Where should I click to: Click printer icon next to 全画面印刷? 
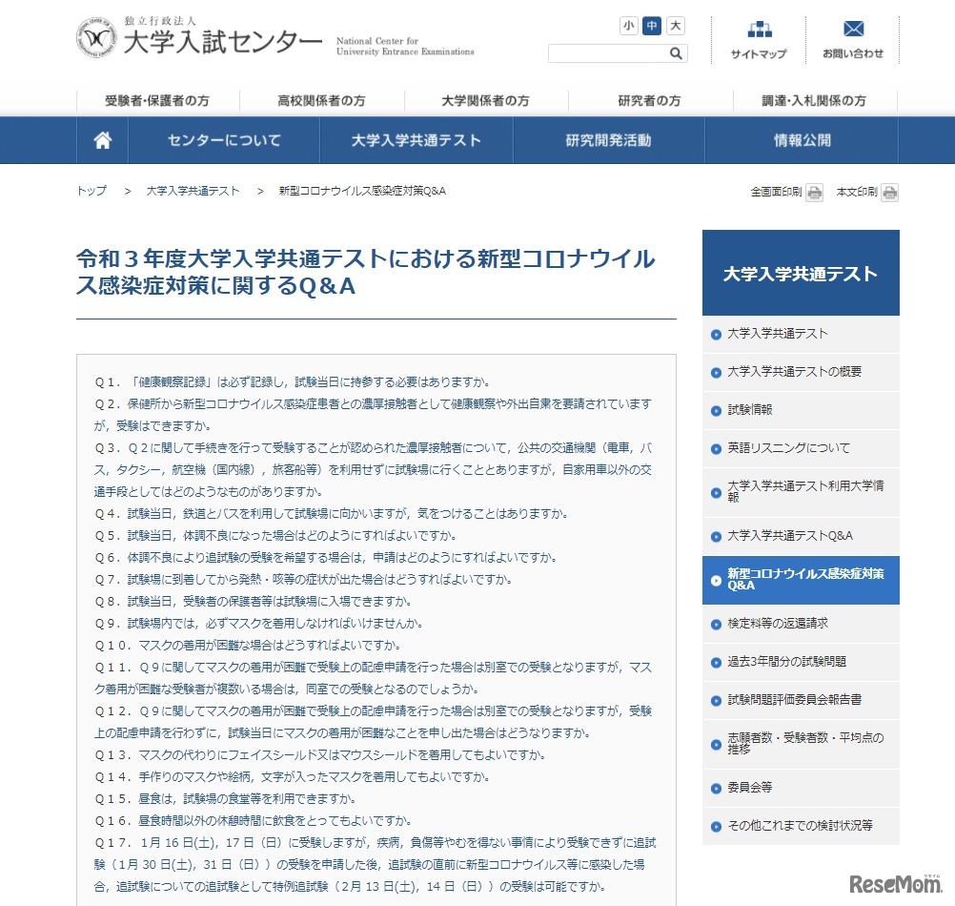(x=814, y=193)
